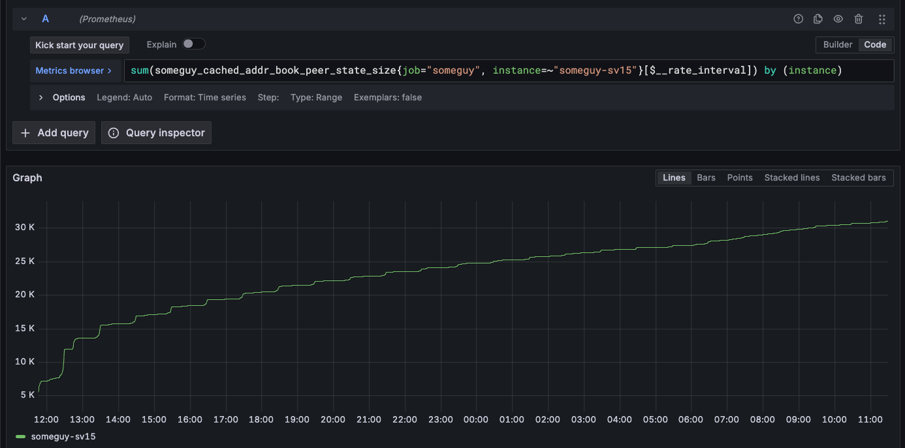Screen dimensions: 905x448
Task: Switch to Builder mode
Action: (838, 44)
